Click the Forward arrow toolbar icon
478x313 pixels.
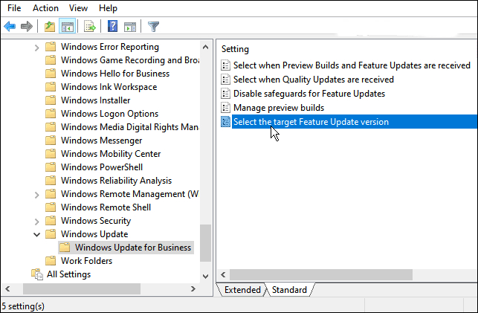point(27,27)
